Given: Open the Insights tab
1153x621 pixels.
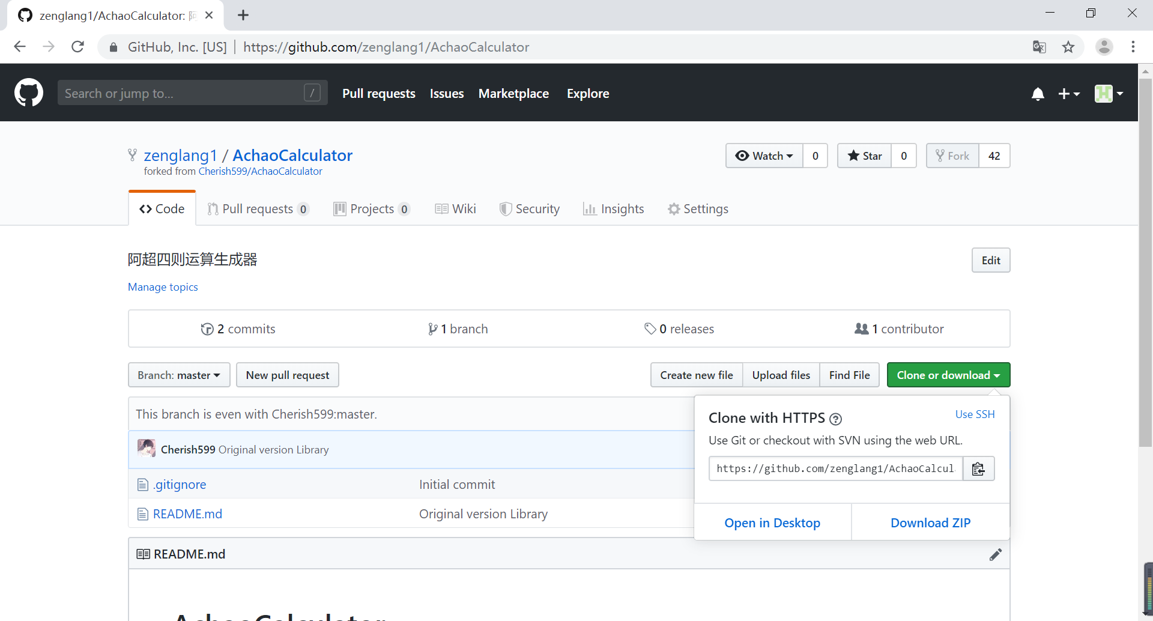Looking at the screenshot, I should 613,208.
